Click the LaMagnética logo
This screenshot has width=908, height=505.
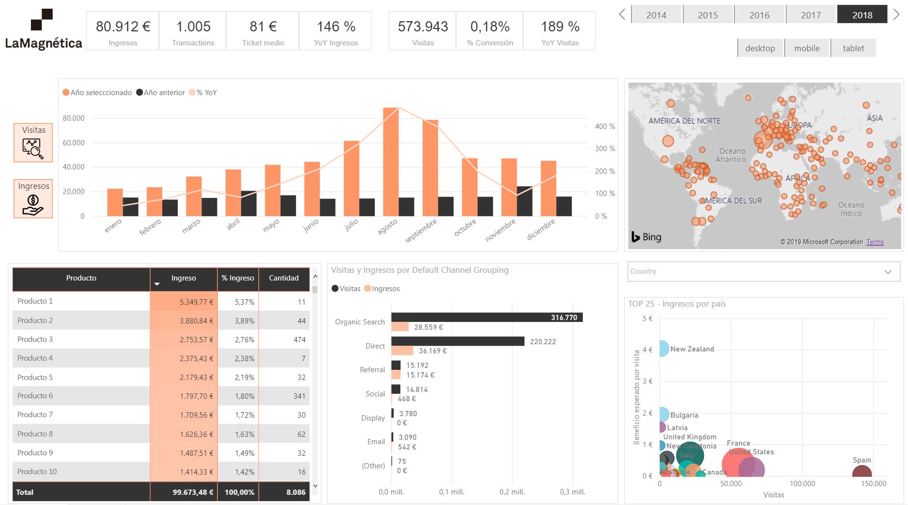tap(43, 29)
